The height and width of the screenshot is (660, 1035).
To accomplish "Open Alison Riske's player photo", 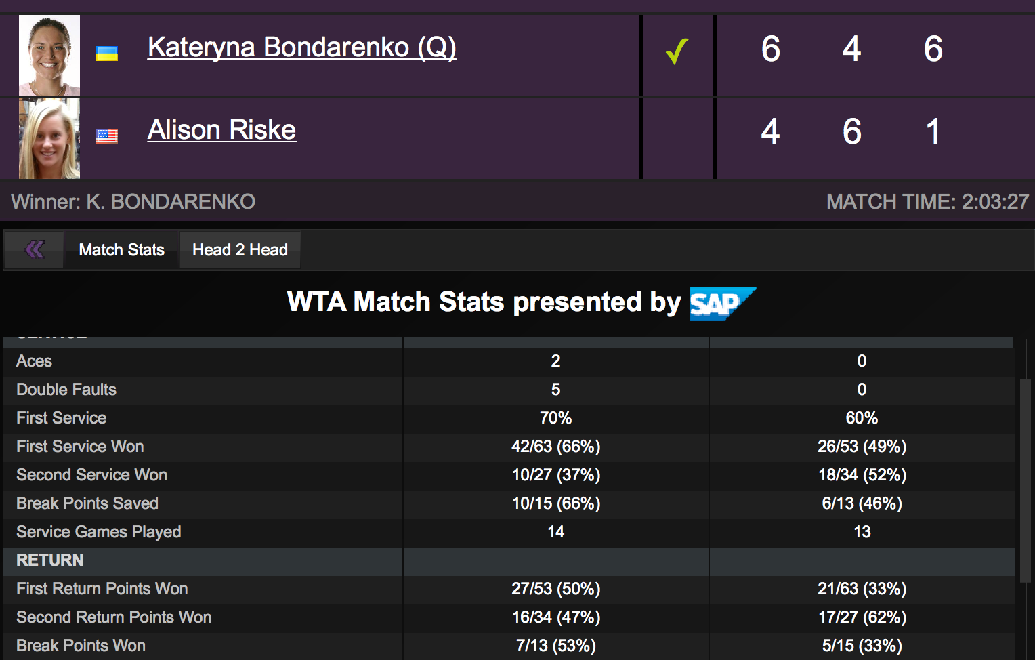I will (x=49, y=138).
